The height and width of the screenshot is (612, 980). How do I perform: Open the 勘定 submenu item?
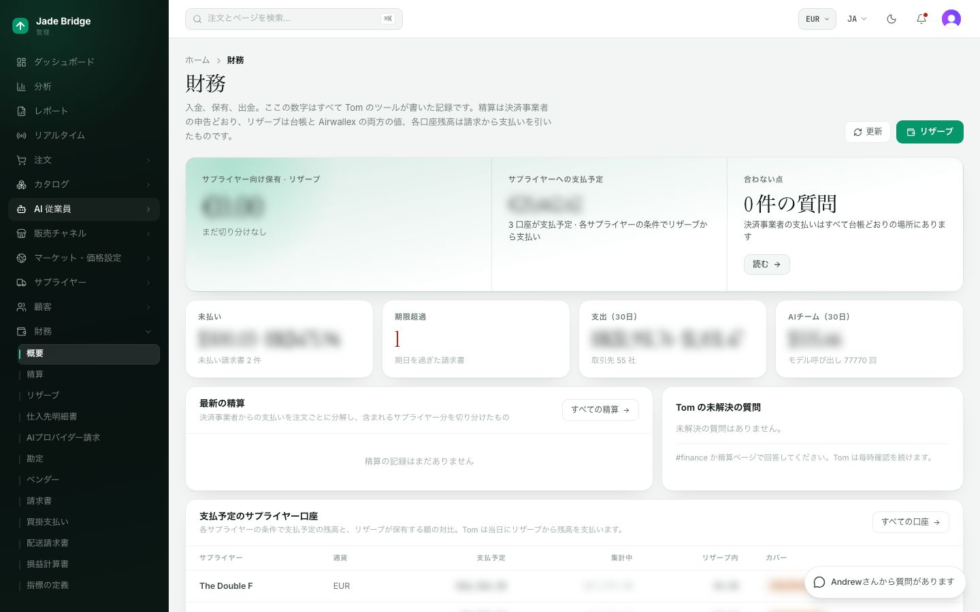(x=88, y=458)
